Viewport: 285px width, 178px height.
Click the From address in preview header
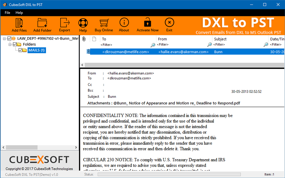pyautogui.click(x=130, y=73)
